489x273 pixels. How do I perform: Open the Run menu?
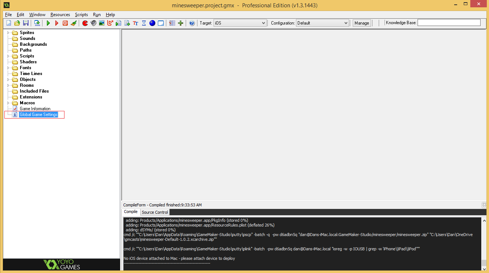point(97,15)
